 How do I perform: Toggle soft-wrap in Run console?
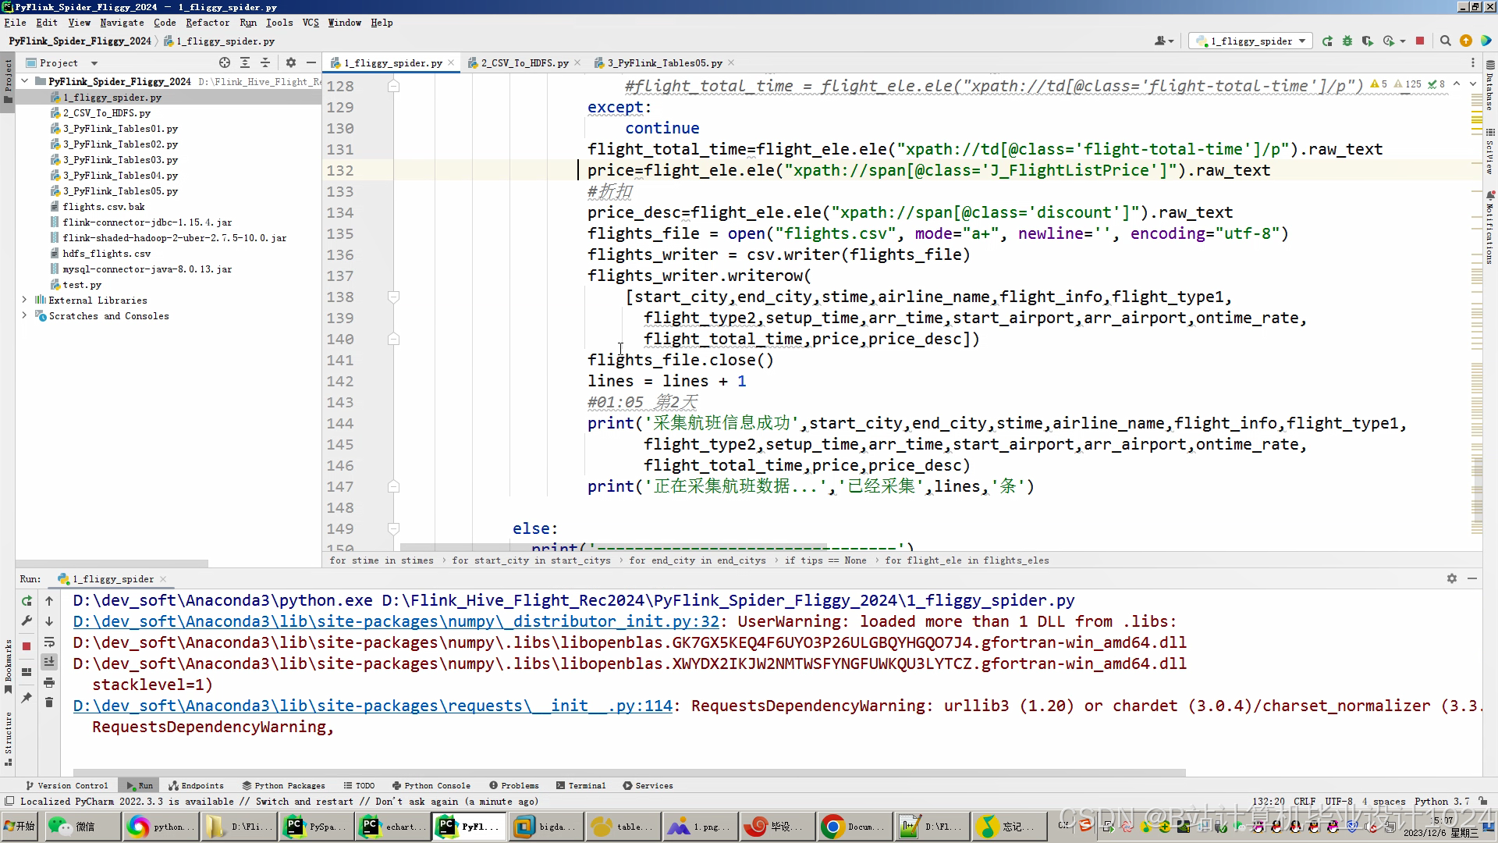pos(49,642)
